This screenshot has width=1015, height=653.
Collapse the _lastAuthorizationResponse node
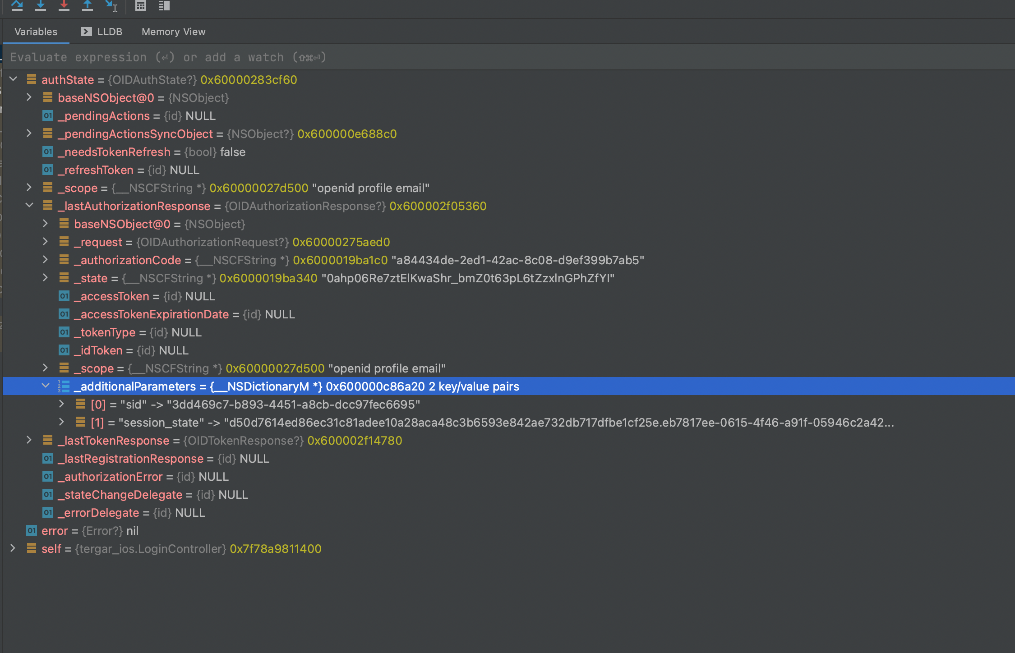pyautogui.click(x=29, y=206)
